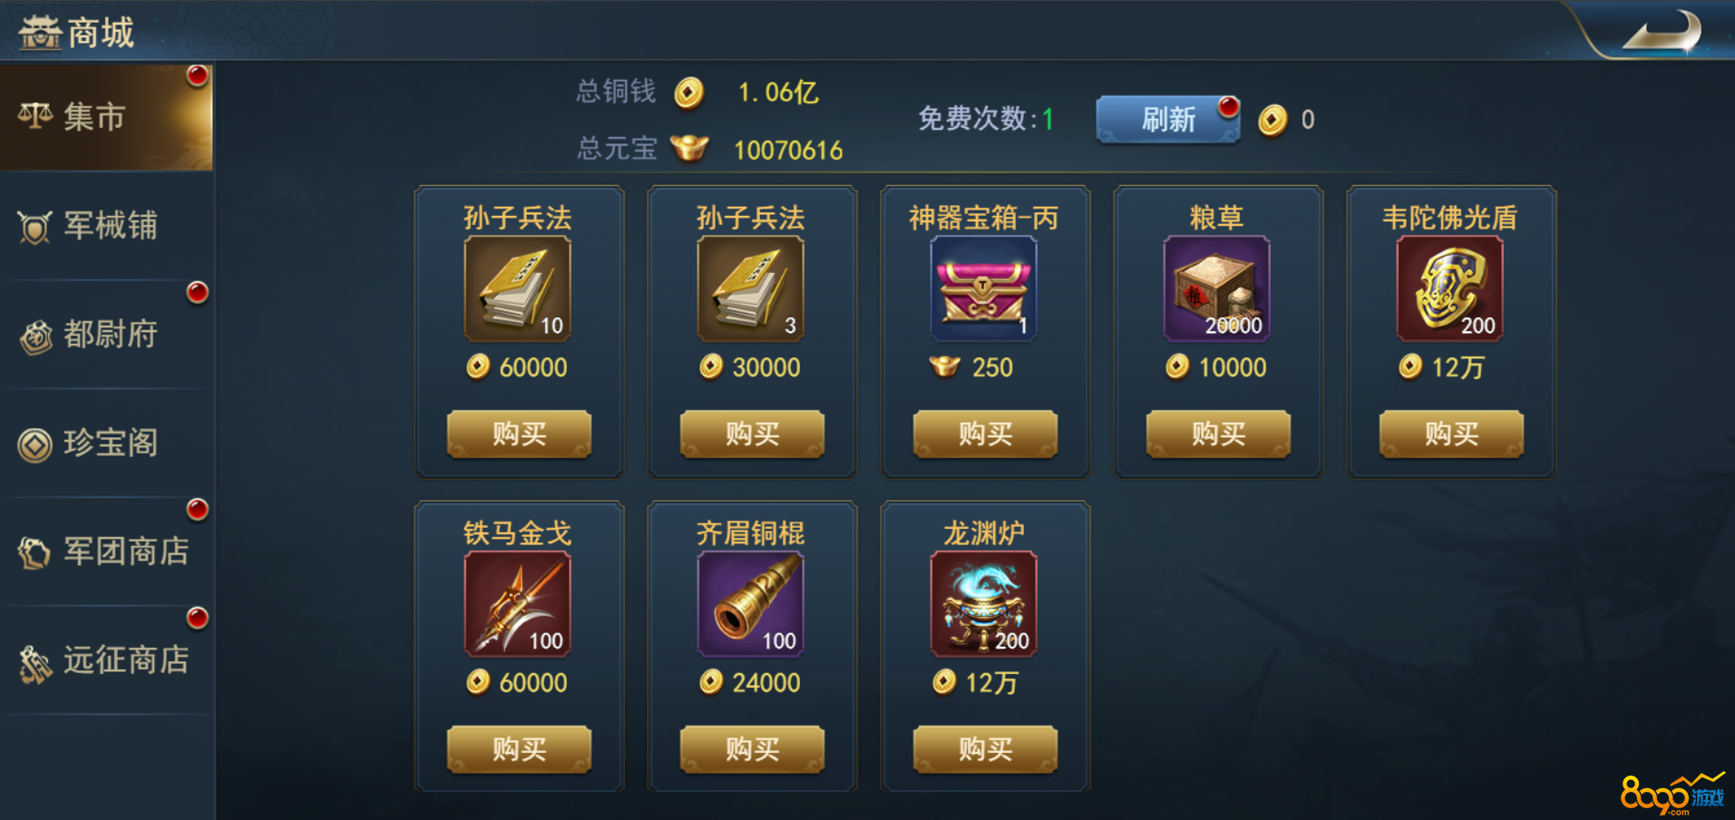Click the blue 刷新 refresh button

tap(1168, 120)
